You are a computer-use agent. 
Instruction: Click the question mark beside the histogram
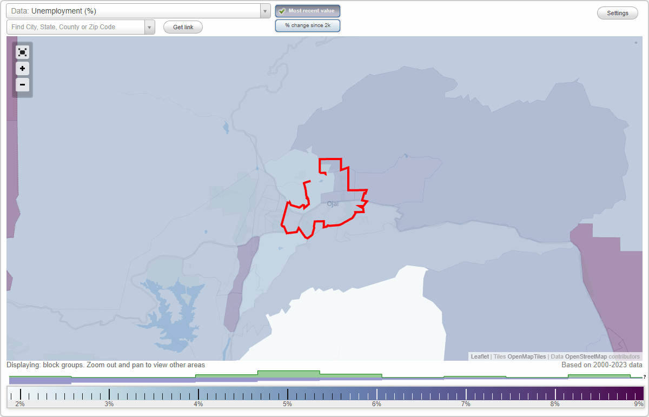(x=645, y=377)
